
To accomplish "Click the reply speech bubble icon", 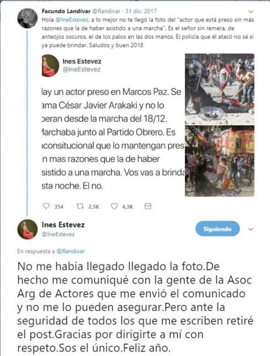I will (46, 206).
